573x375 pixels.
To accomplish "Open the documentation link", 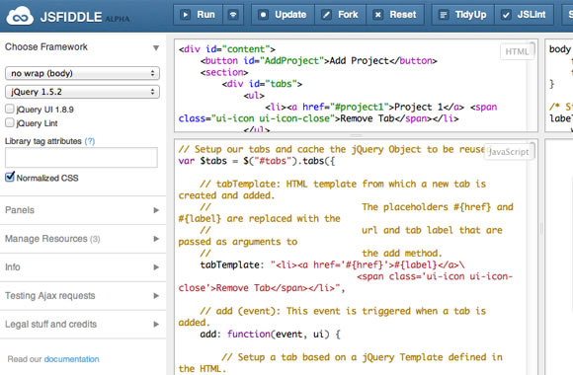I will (71, 359).
